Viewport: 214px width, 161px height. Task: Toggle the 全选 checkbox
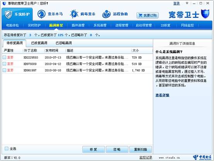tap(7, 149)
